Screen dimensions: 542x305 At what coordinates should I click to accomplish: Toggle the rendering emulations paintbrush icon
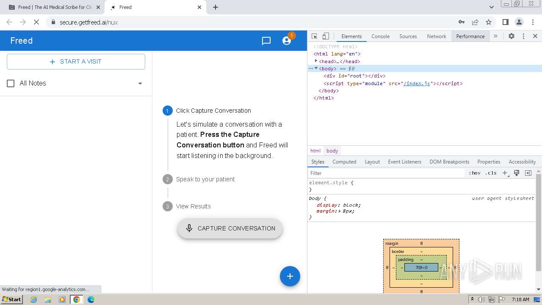[x=517, y=173]
